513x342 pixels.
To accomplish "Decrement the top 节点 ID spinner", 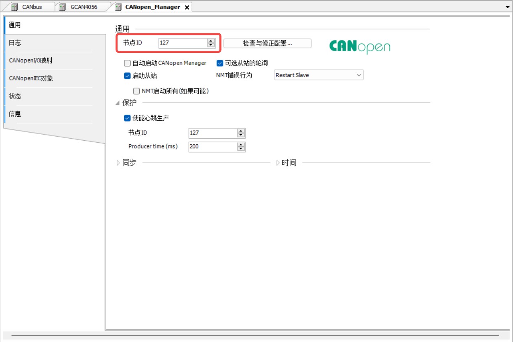I will (211, 45).
